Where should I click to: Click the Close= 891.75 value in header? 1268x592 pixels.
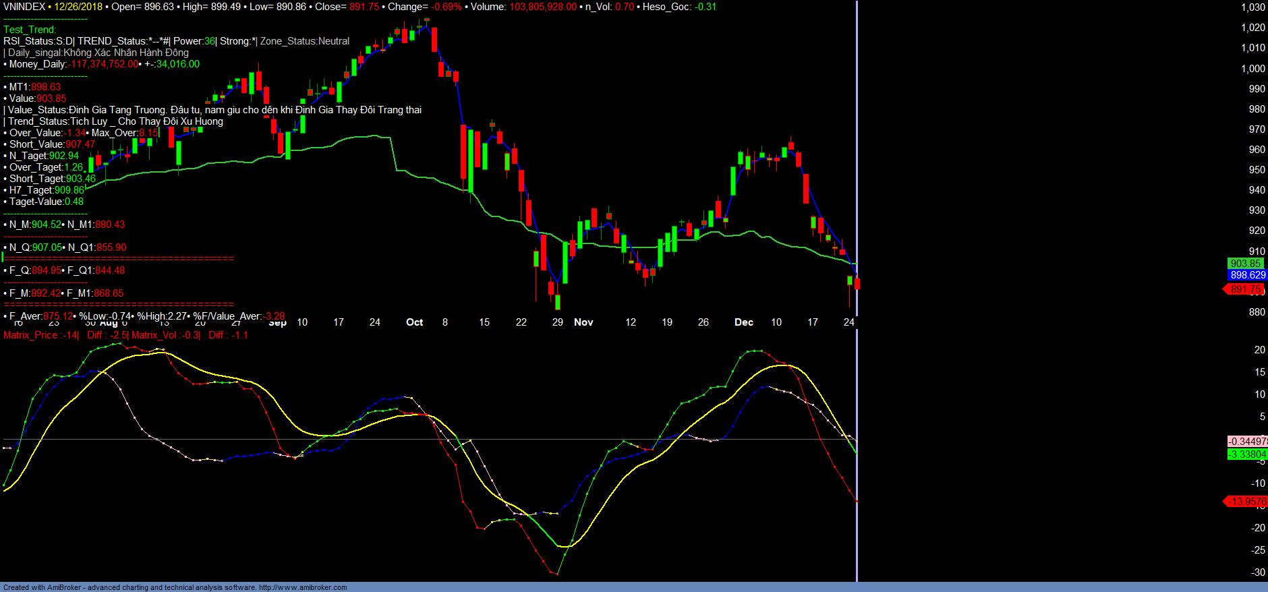point(364,7)
